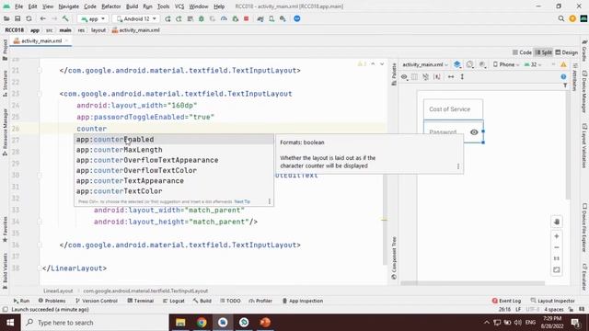Screen dimensions: 589x331
Task: Open the Build menu
Action: pos(132,6)
